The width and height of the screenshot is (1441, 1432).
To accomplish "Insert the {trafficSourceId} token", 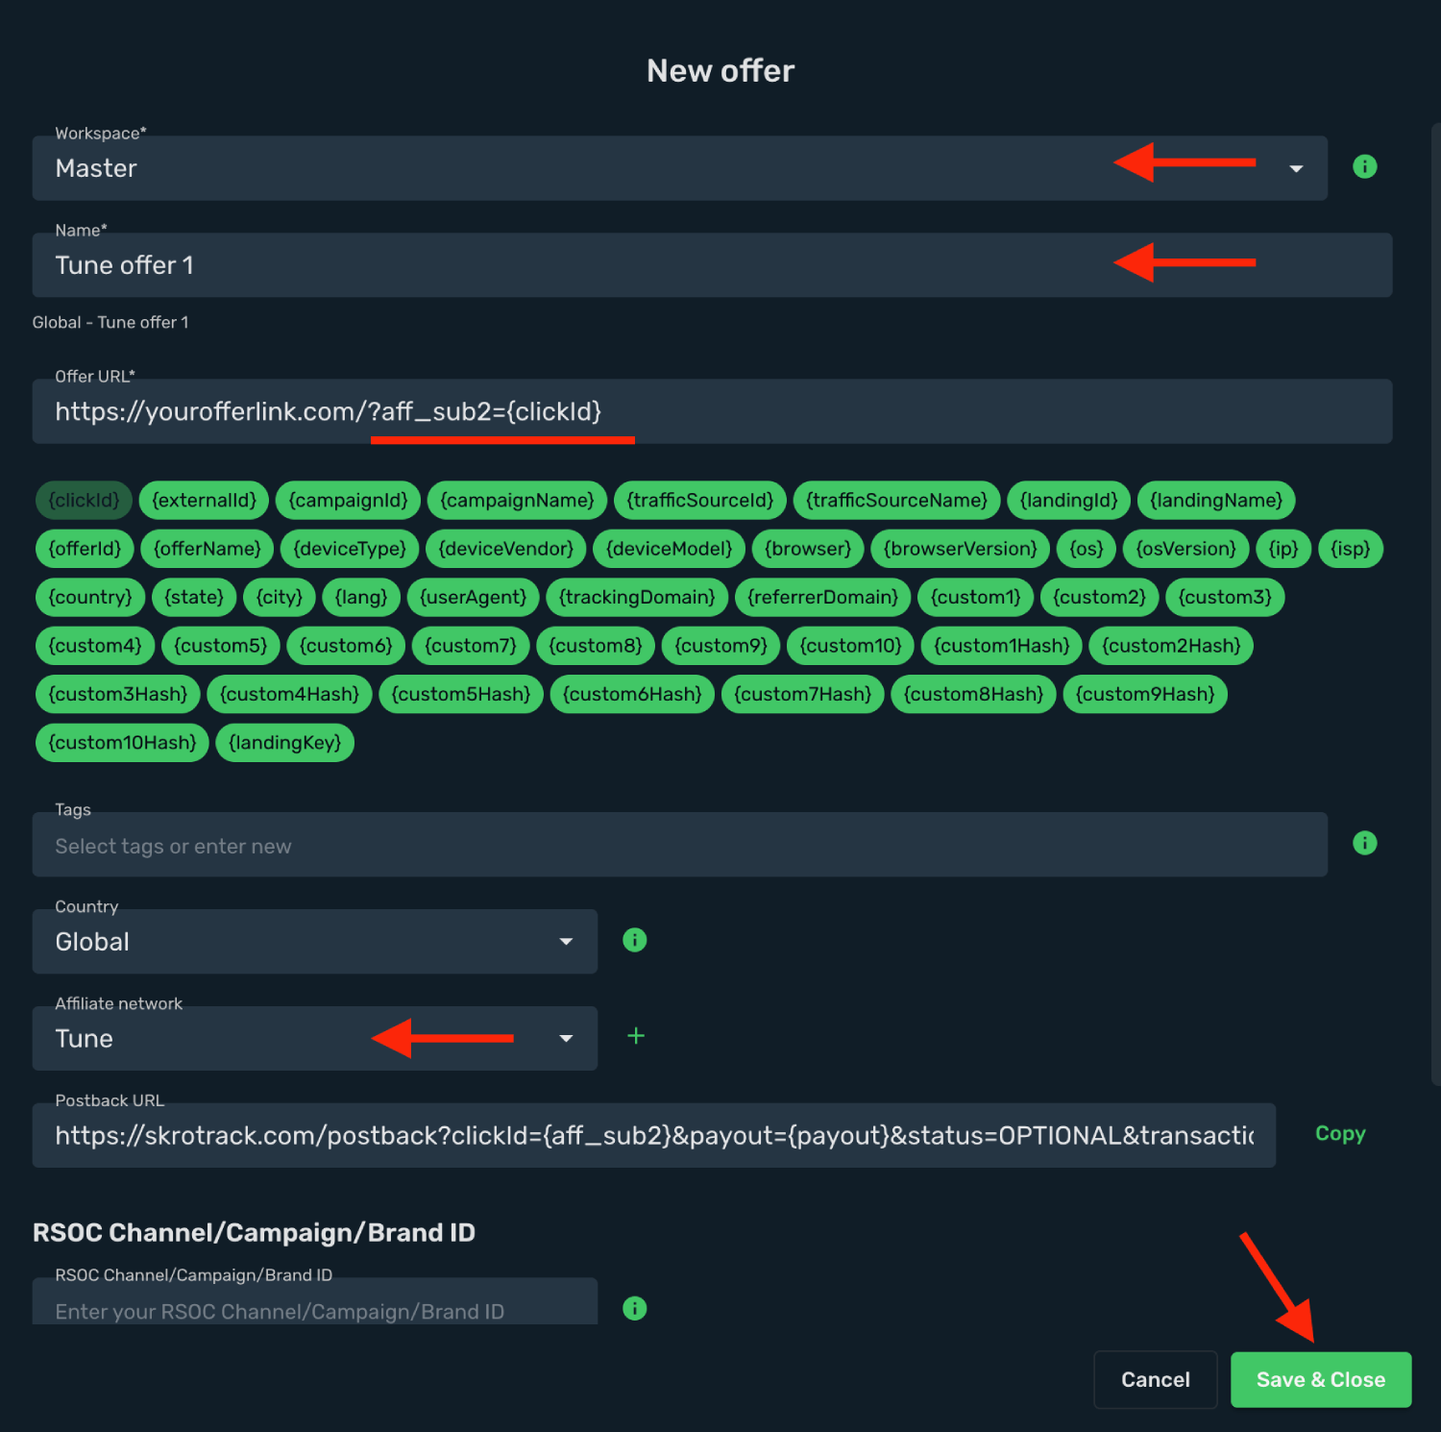I will click(x=700, y=501).
